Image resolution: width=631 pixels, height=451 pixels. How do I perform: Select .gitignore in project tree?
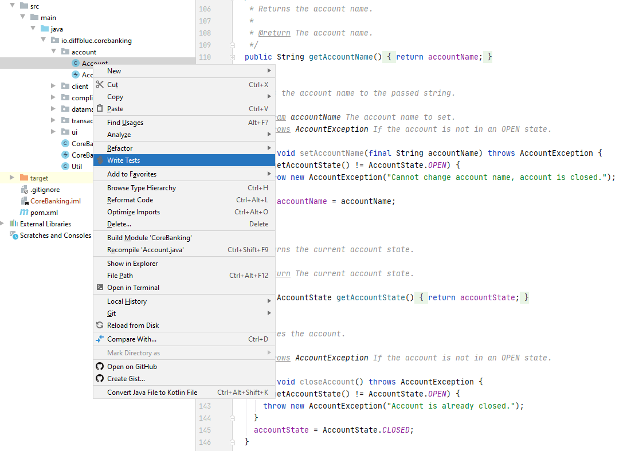(45, 190)
